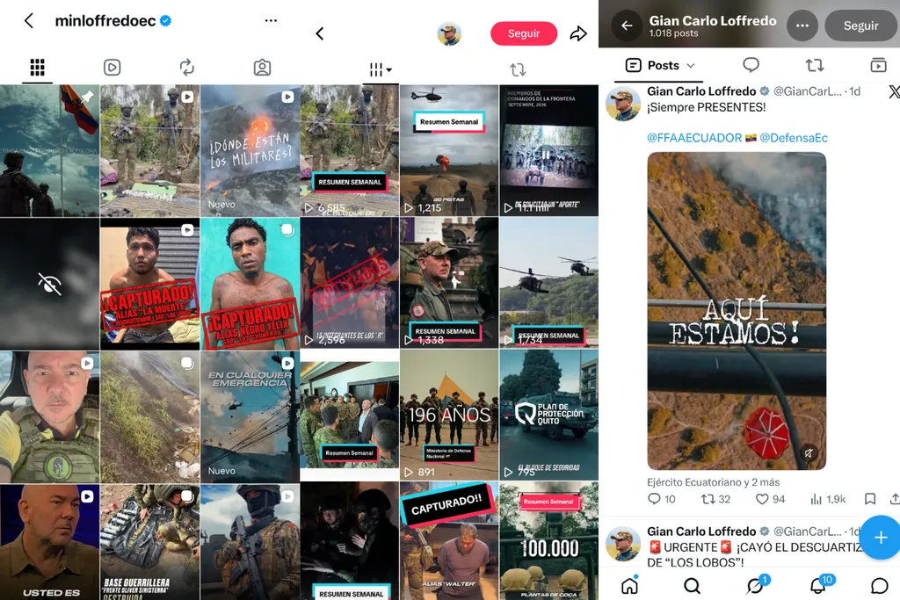Expand the Posts dropdown on X
Viewport: 900px width, 600px height.
(660, 65)
